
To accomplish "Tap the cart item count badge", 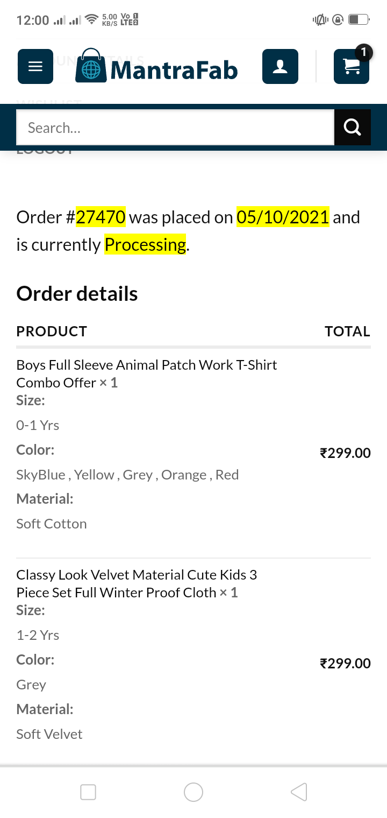I will click(364, 52).
